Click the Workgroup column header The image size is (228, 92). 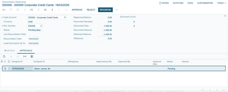82,63
